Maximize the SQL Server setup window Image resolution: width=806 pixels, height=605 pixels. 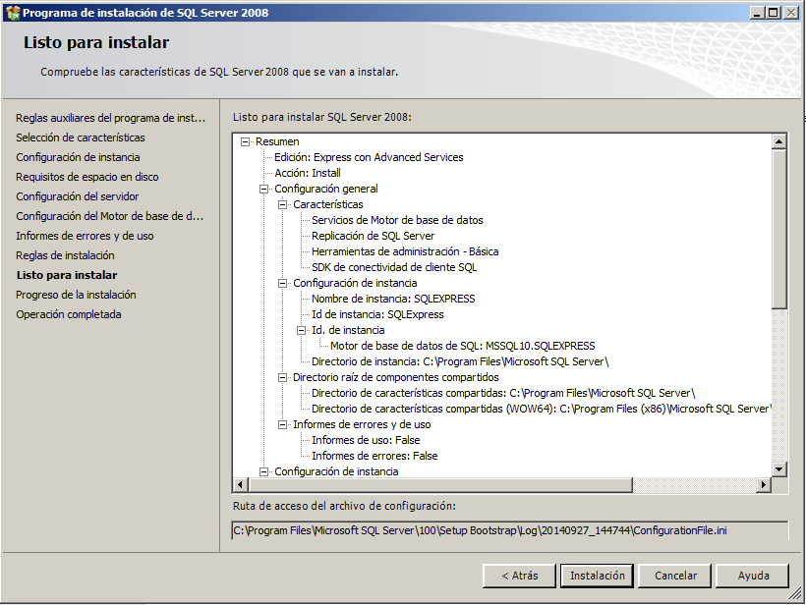[773, 13]
